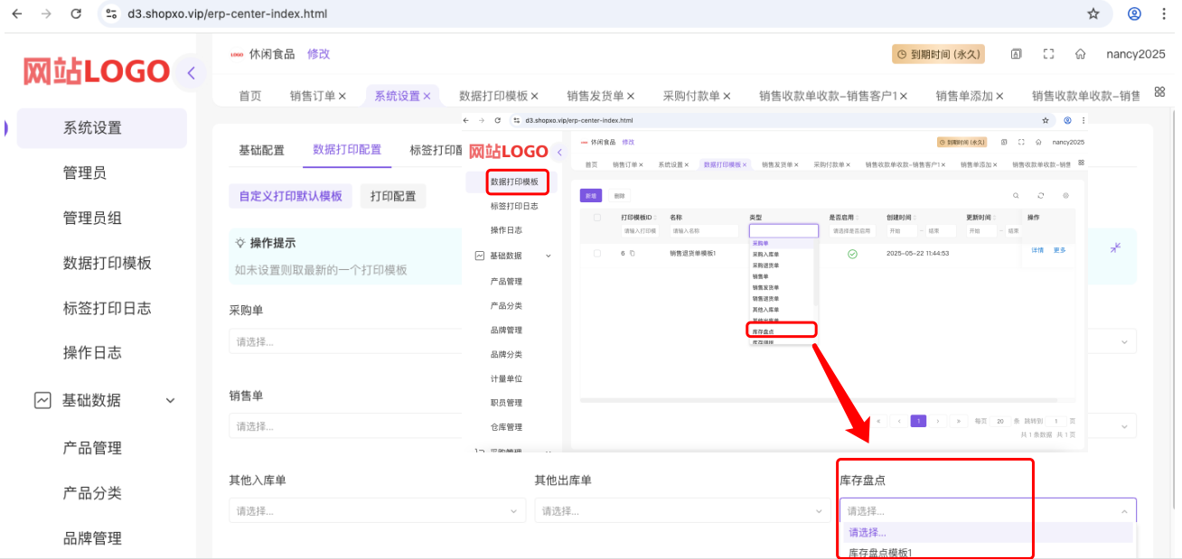The image size is (1182, 559).
Task: Click the language translate icon in header
Action: (x=1017, y=54)
